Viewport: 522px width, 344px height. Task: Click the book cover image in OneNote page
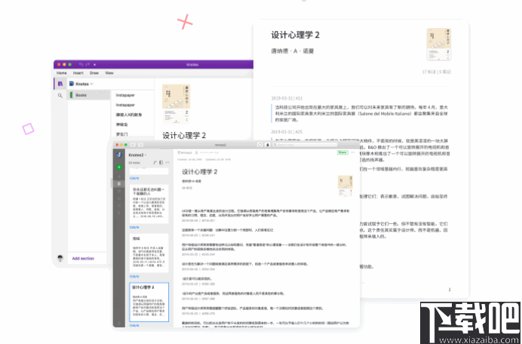176,103
